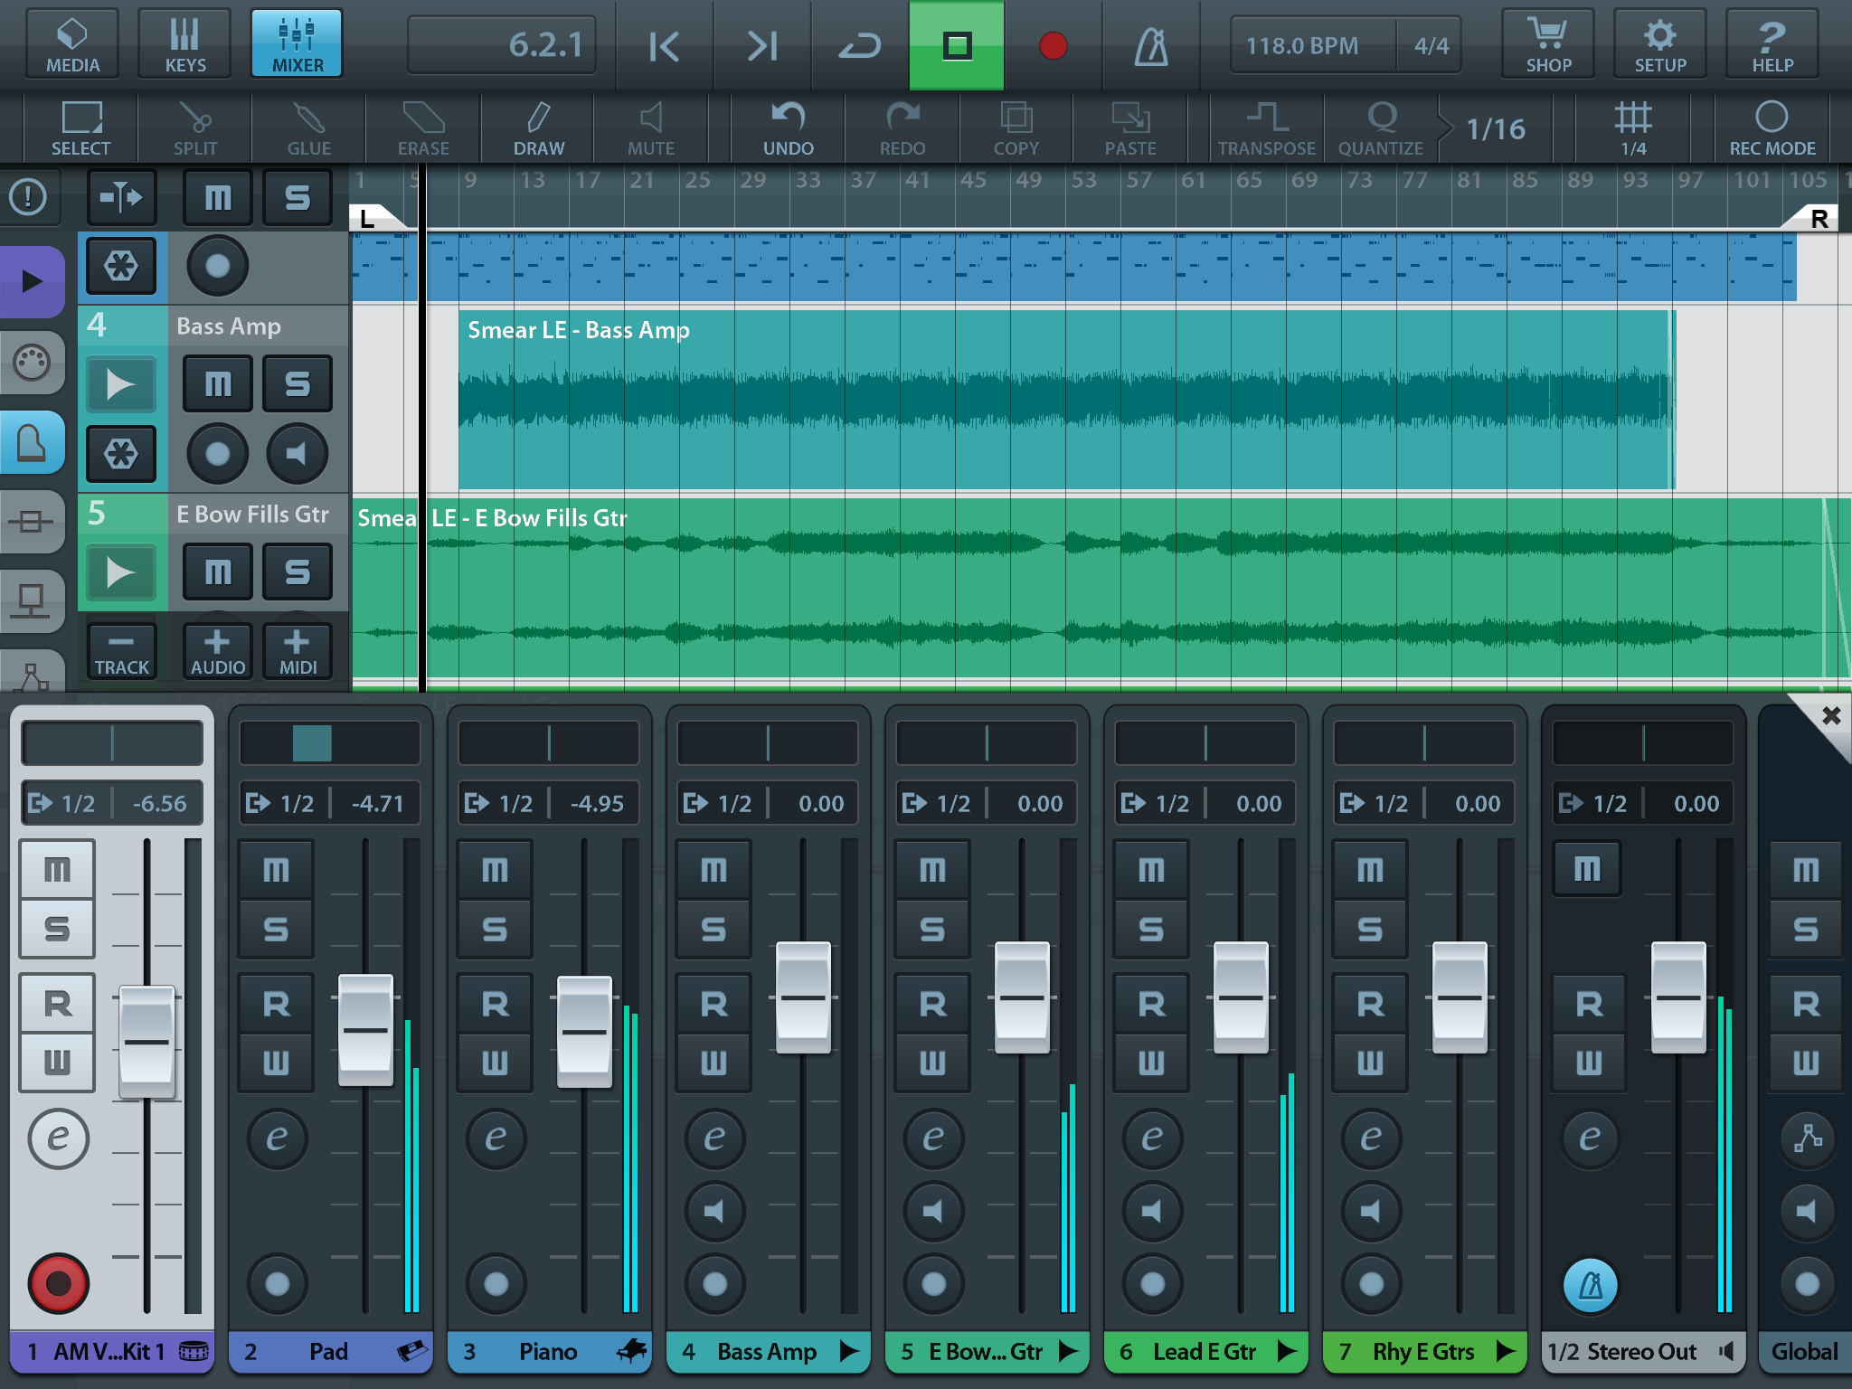Solo the E Bow Fills Gtr track
Image resolution: width=1852 pixels, height=1389 pixels.
[x=297, y=572]
